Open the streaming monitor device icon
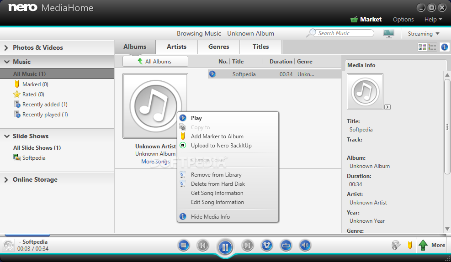Screen dimensions: 451x262 (x=388, y=33)
